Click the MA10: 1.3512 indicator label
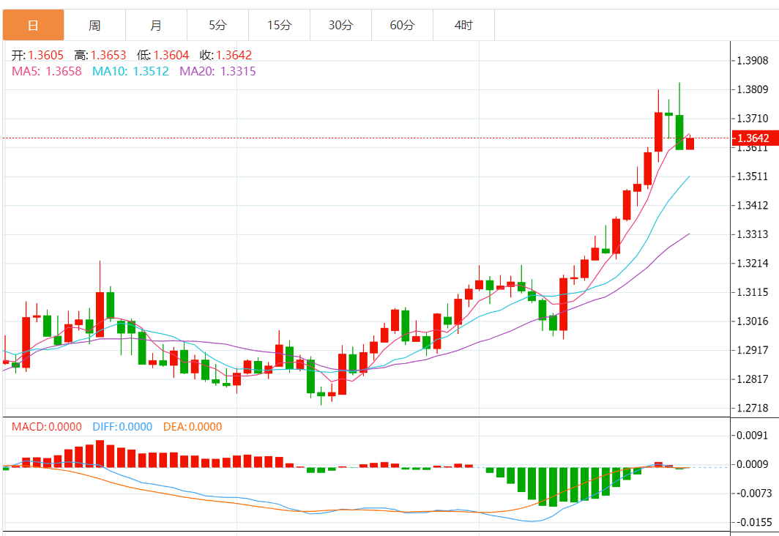This screenshot has width=779, height=536. pos(130,71)
